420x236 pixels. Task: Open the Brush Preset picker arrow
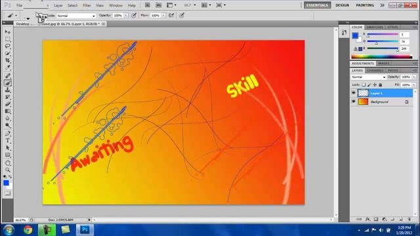coord(28,18)
